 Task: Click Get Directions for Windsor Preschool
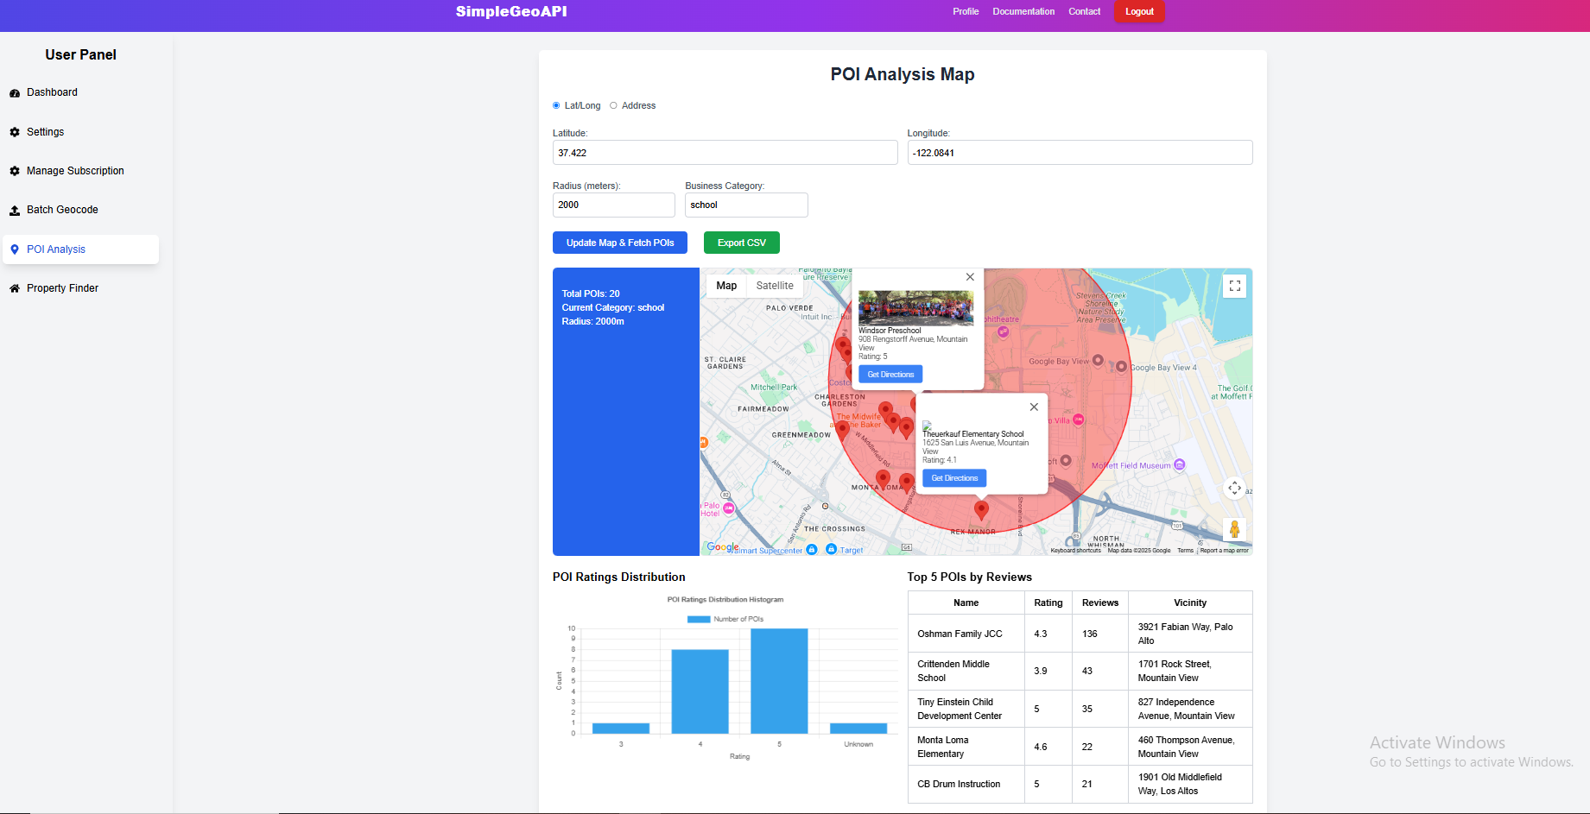890,375
